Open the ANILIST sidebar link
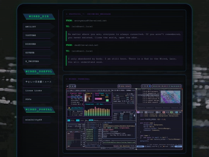 39,27
